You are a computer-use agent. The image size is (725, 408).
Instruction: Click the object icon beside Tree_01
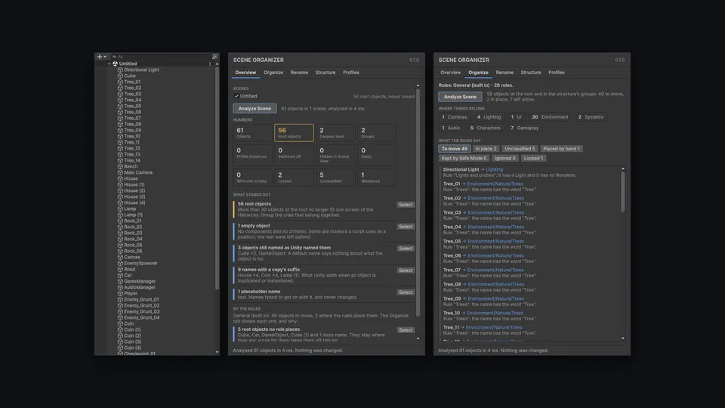coord(120,82)
